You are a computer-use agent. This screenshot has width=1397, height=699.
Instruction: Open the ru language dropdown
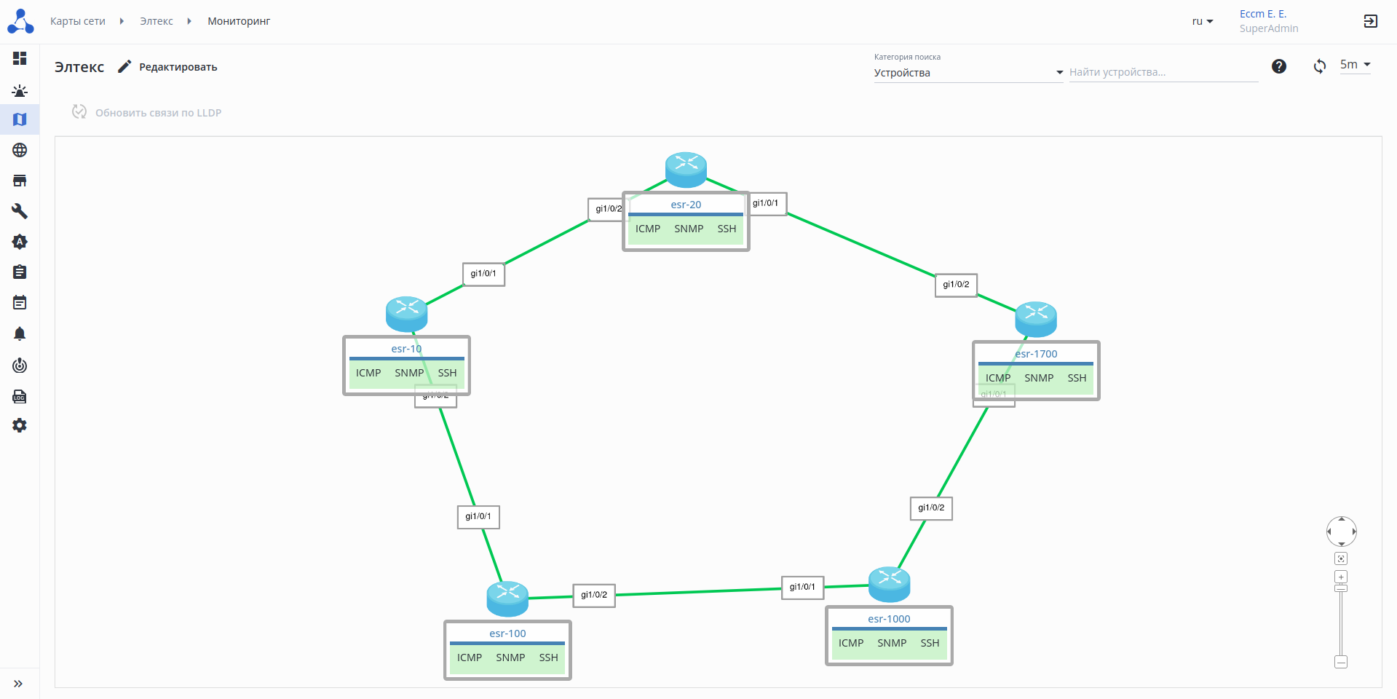coord(1203,21)
